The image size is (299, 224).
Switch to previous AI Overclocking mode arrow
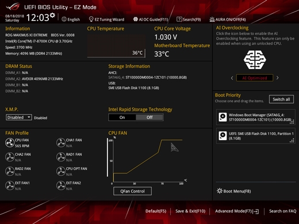coord(232,78)
